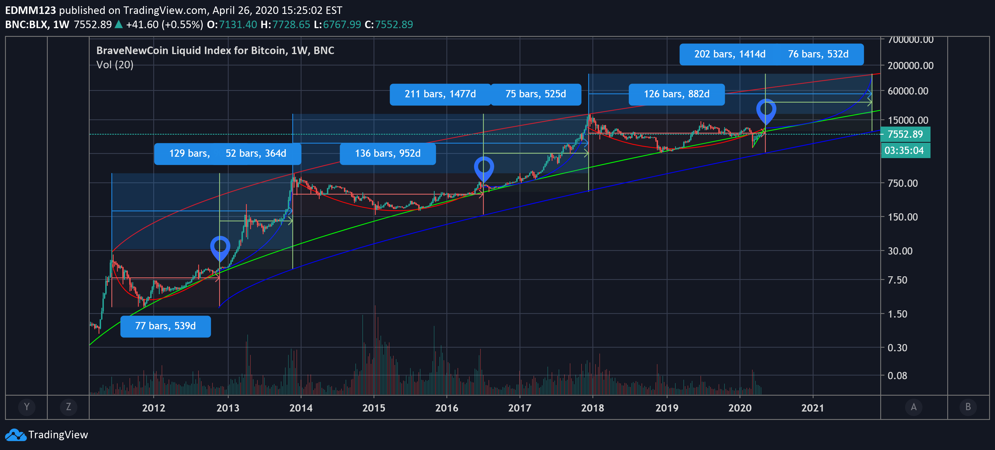The image size is (995, 450).
Task: Select the "Vol (20)" indicator legend
Action: (115, 65)
